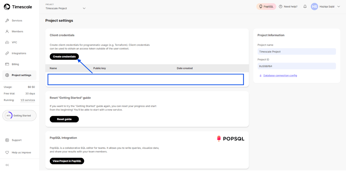Click the Help us improve heart icon
The height and width of the screenshot is (178, 346).
[x=7, y=152]
